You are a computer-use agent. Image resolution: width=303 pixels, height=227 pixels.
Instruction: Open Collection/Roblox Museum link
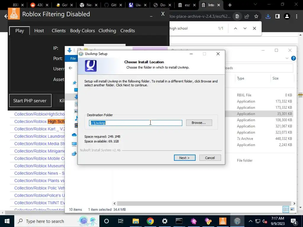(x=39, y=166)
